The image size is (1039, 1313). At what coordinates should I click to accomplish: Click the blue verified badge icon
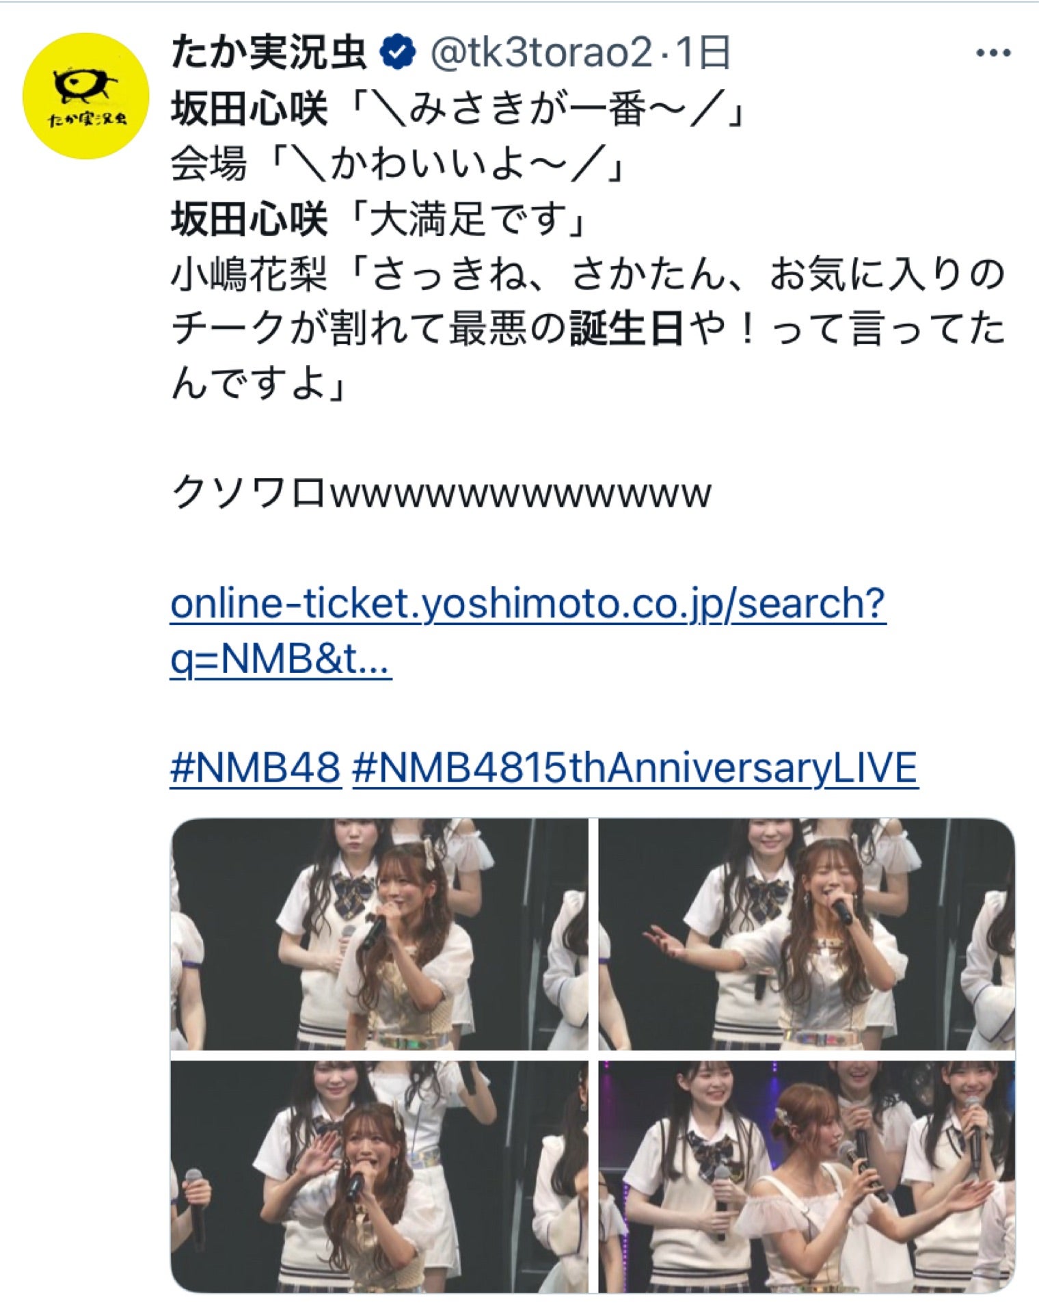[398, 53]
